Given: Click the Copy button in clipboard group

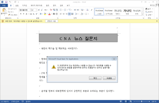Looking at the screenshot, I should [x=11, y=12].
